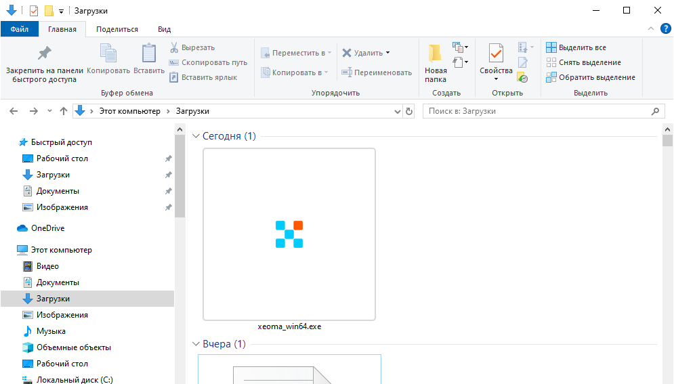674x384 pixels.
Task: Collapse the Вчера group
Action: (x=196, y=344)
